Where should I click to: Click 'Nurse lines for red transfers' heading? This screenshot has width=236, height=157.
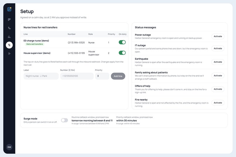tap(40, 27)
